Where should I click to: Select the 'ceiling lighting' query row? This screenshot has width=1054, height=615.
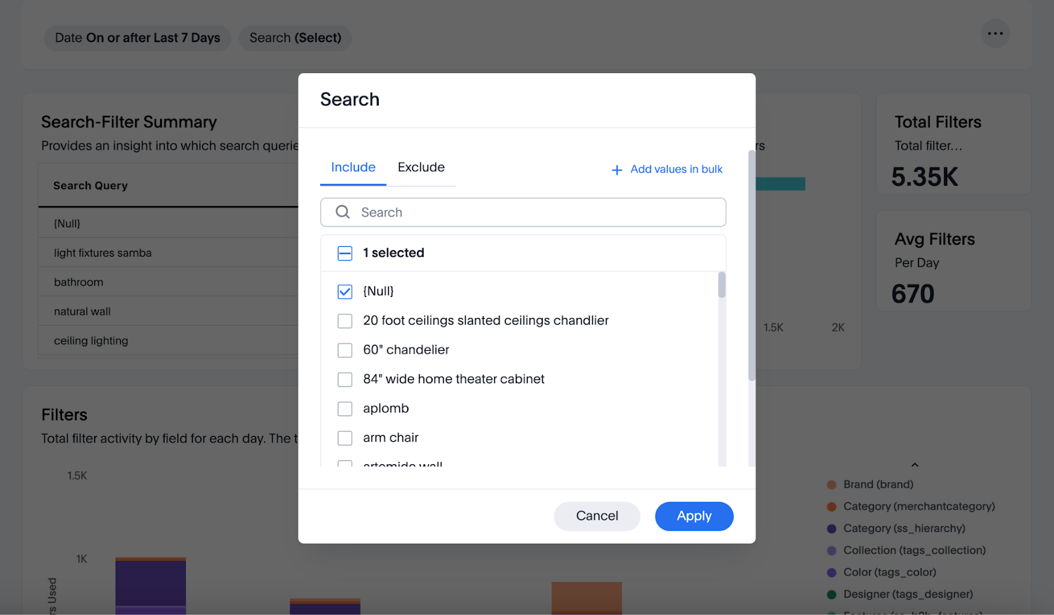point(169,340)
